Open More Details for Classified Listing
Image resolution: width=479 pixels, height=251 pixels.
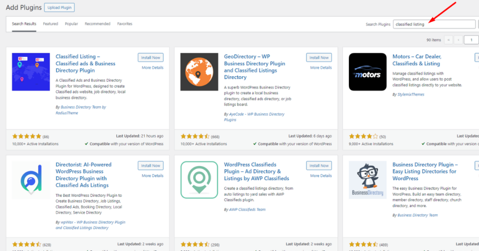pyautogui.click(x=152, y=68)
